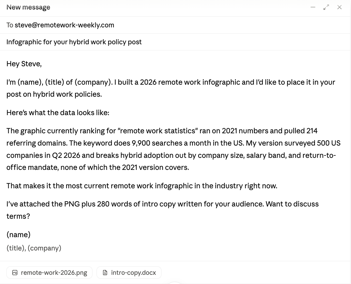Place cursor on the Hey Steve greeting
The image size is (351, 284).
point(24,64)
